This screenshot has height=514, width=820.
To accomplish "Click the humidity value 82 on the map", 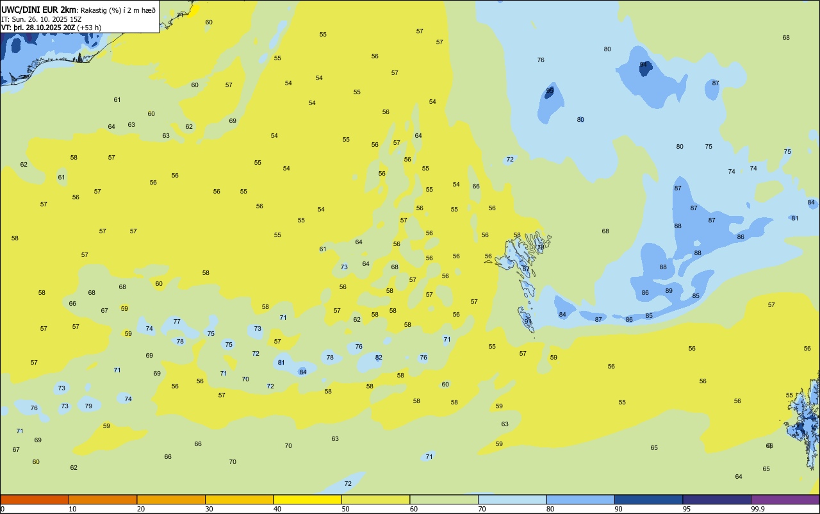I will pyautogui.click(x=379, y=358).
